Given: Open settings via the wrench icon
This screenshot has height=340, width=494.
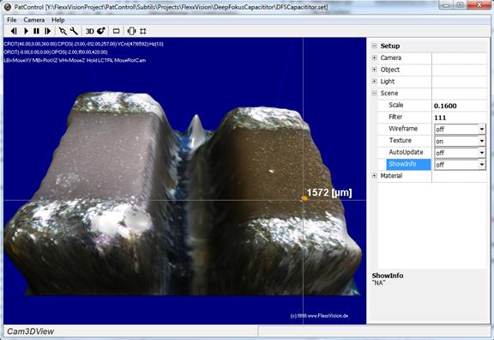Looking at the screenshot, I should tap(74, 31).
